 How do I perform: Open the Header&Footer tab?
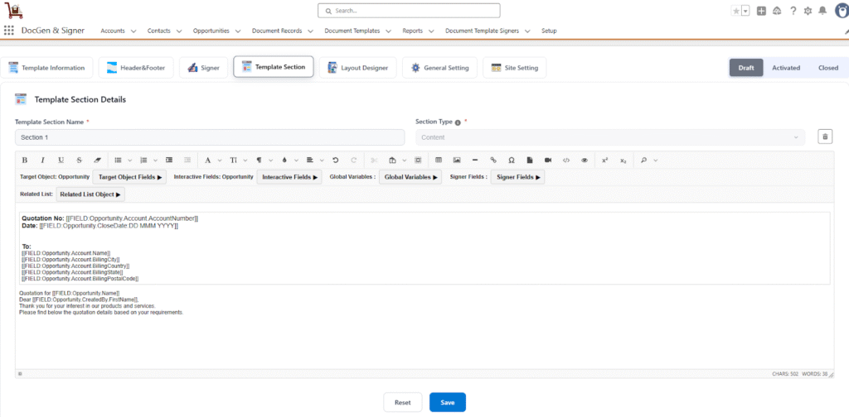point(135,68)
